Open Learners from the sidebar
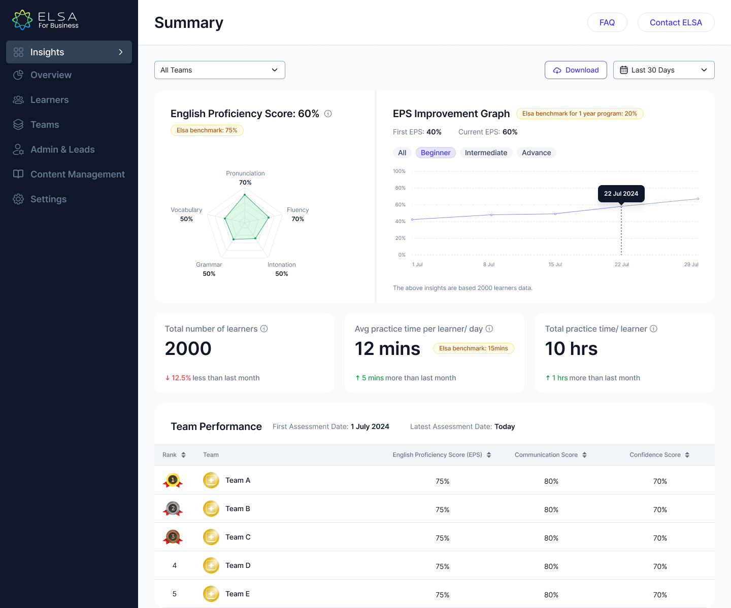 [49, 100]
